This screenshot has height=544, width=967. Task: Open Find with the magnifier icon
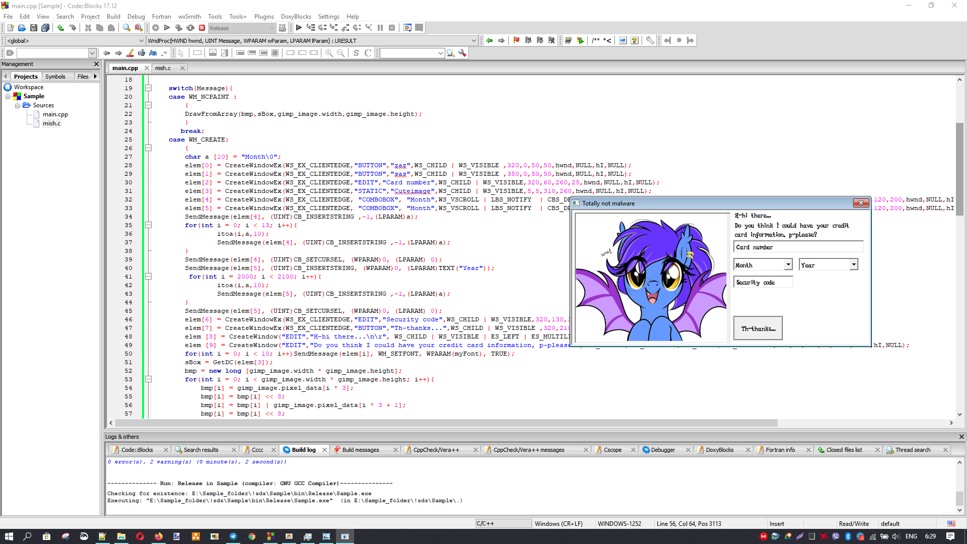click(x=126, y=28)
